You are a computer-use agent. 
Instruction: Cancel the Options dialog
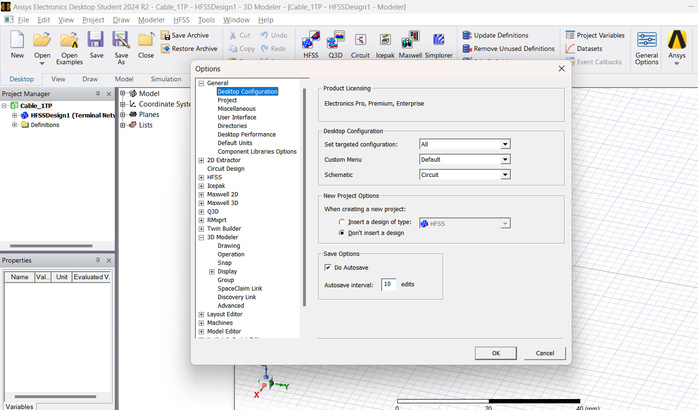pos(545,353)
